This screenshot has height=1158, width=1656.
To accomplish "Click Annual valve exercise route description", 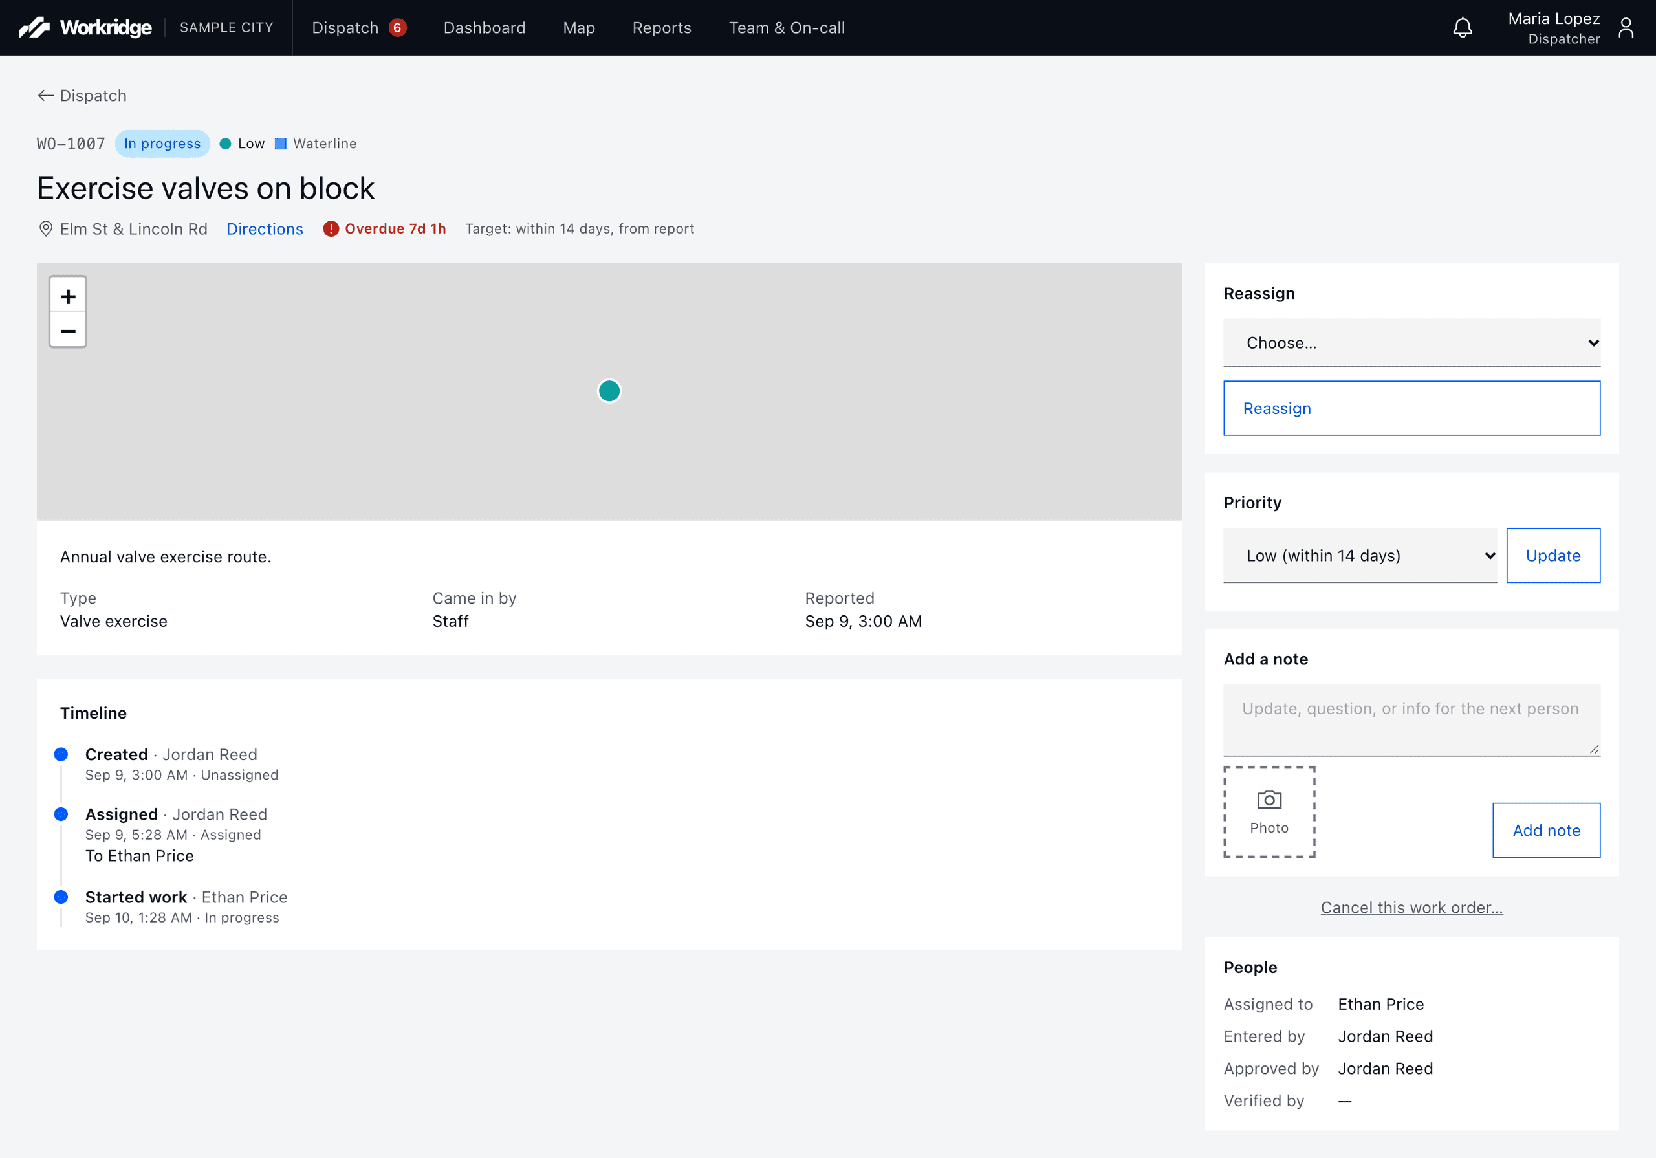I will click(x=166, y=557).
